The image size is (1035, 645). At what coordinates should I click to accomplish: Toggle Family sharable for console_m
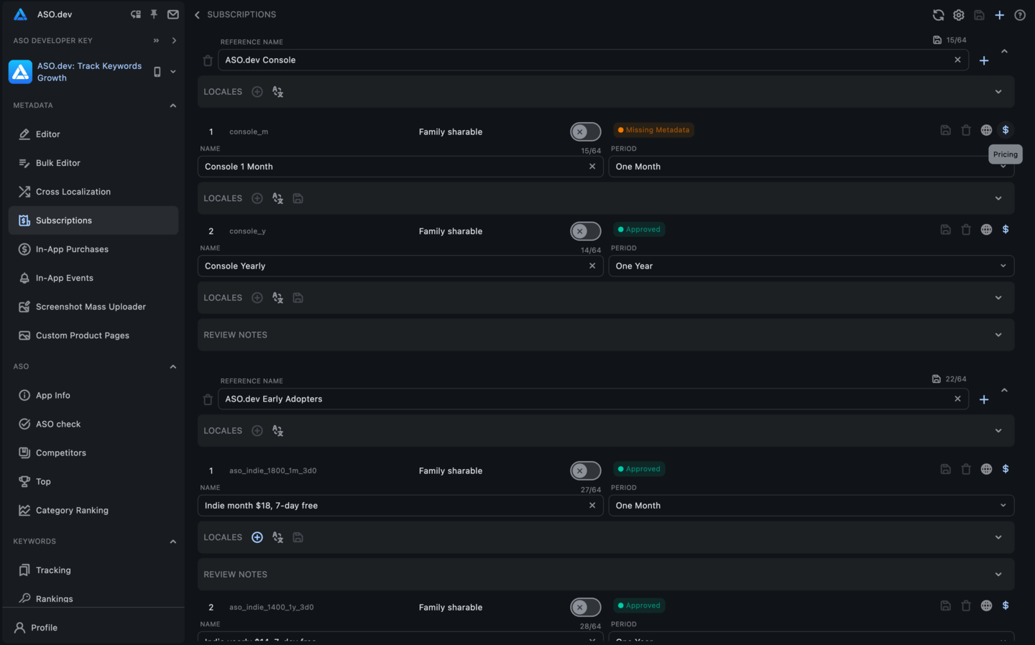(585, 132)
